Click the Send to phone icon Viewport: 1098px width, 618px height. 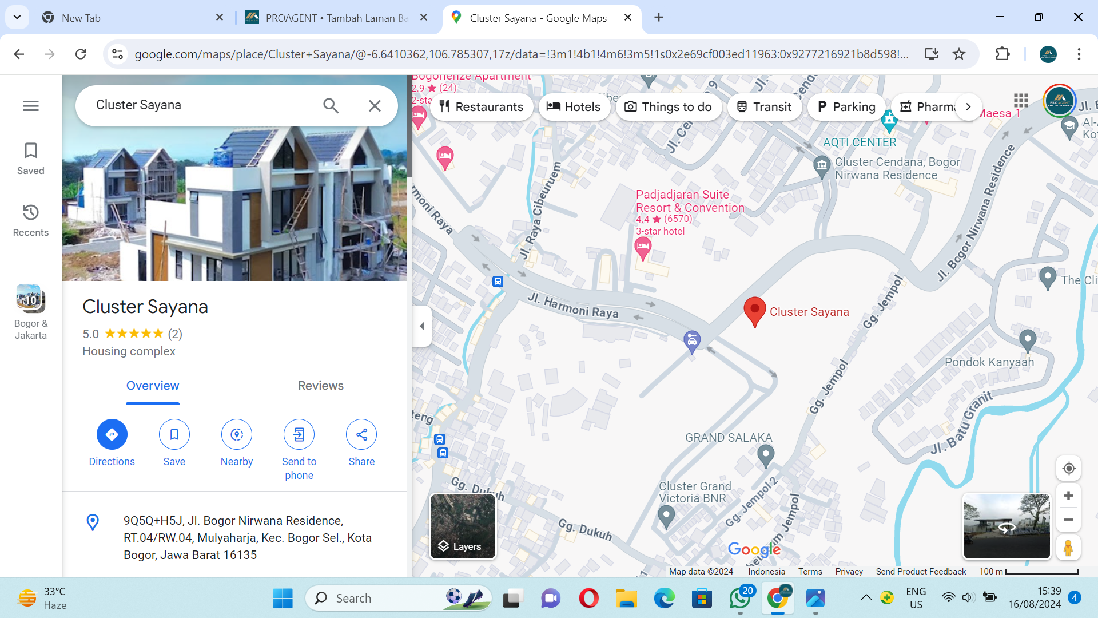(x=299, y=435)
